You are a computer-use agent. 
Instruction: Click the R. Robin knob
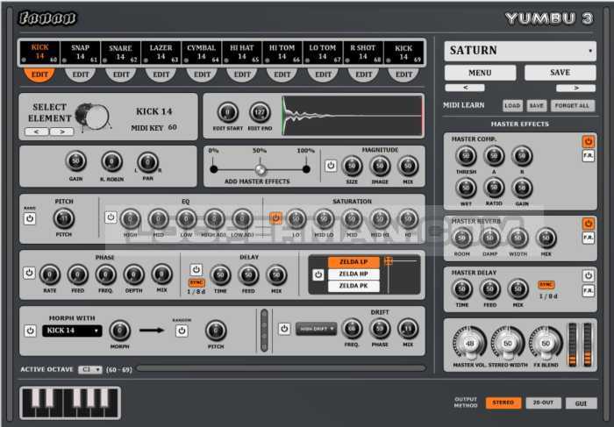click(111, 161)
